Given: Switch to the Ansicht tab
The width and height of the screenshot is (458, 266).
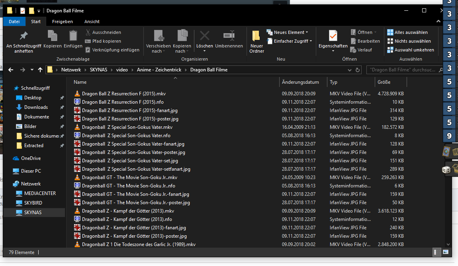Looking at the screenshot, I should tap(92, 22).
